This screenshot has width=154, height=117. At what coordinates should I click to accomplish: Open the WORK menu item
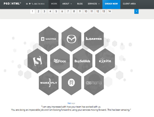pyautogui.click(x=54, y=4)
